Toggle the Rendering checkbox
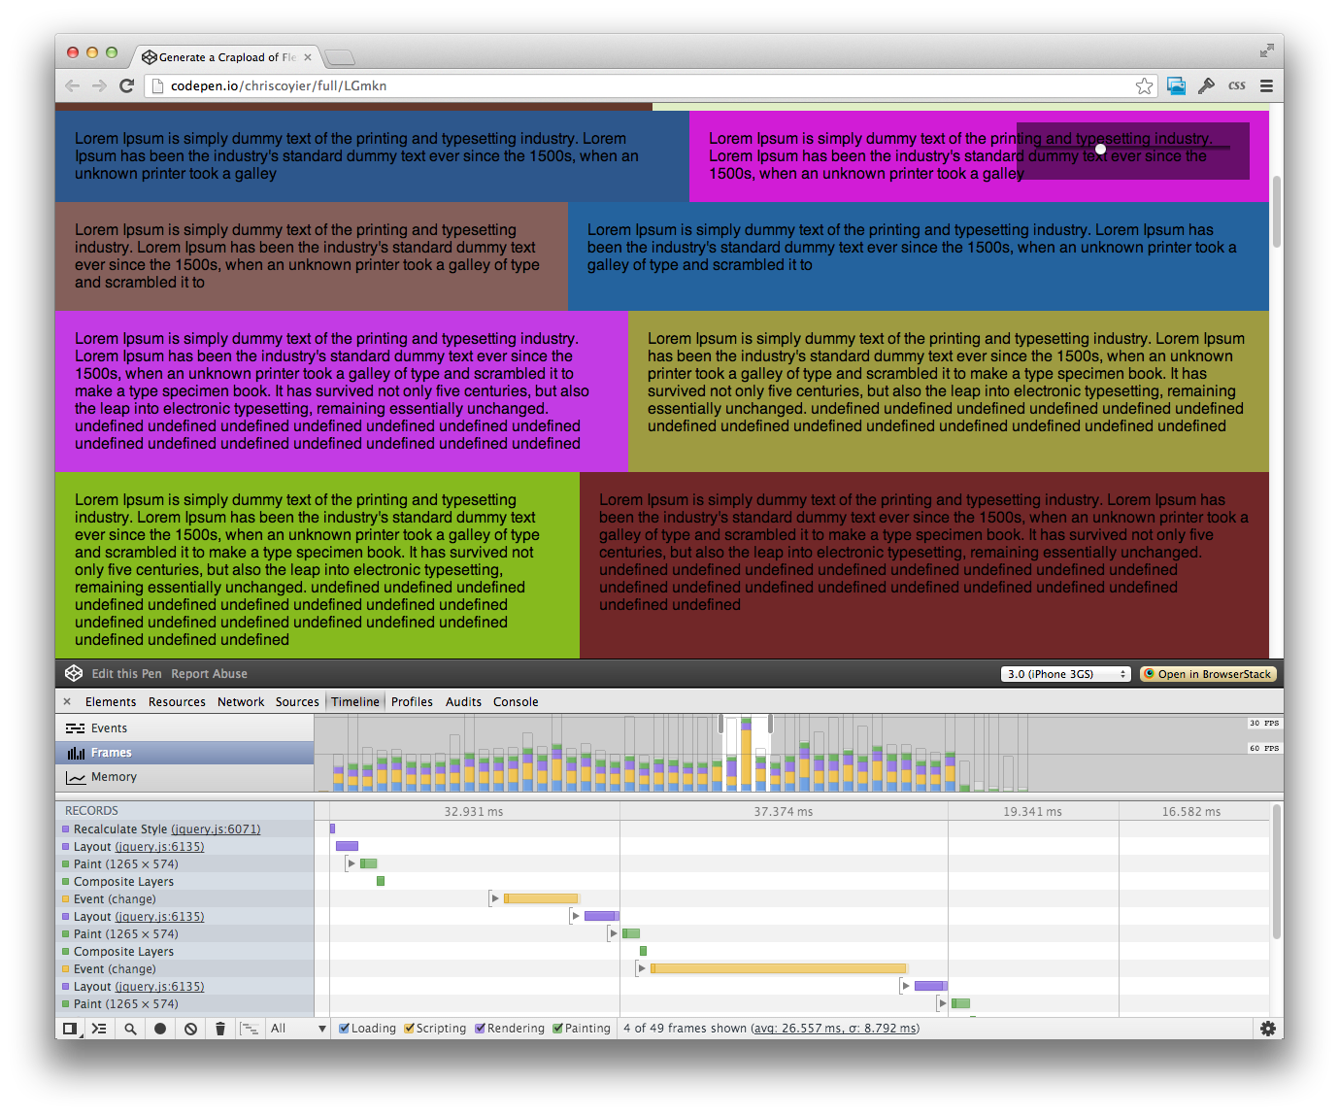Viewport: 1339px width, 1116px height. click(x=480, y=1028)
